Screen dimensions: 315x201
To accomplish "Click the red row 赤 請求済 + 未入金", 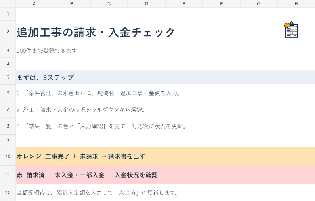I will (x=165, y=175).
